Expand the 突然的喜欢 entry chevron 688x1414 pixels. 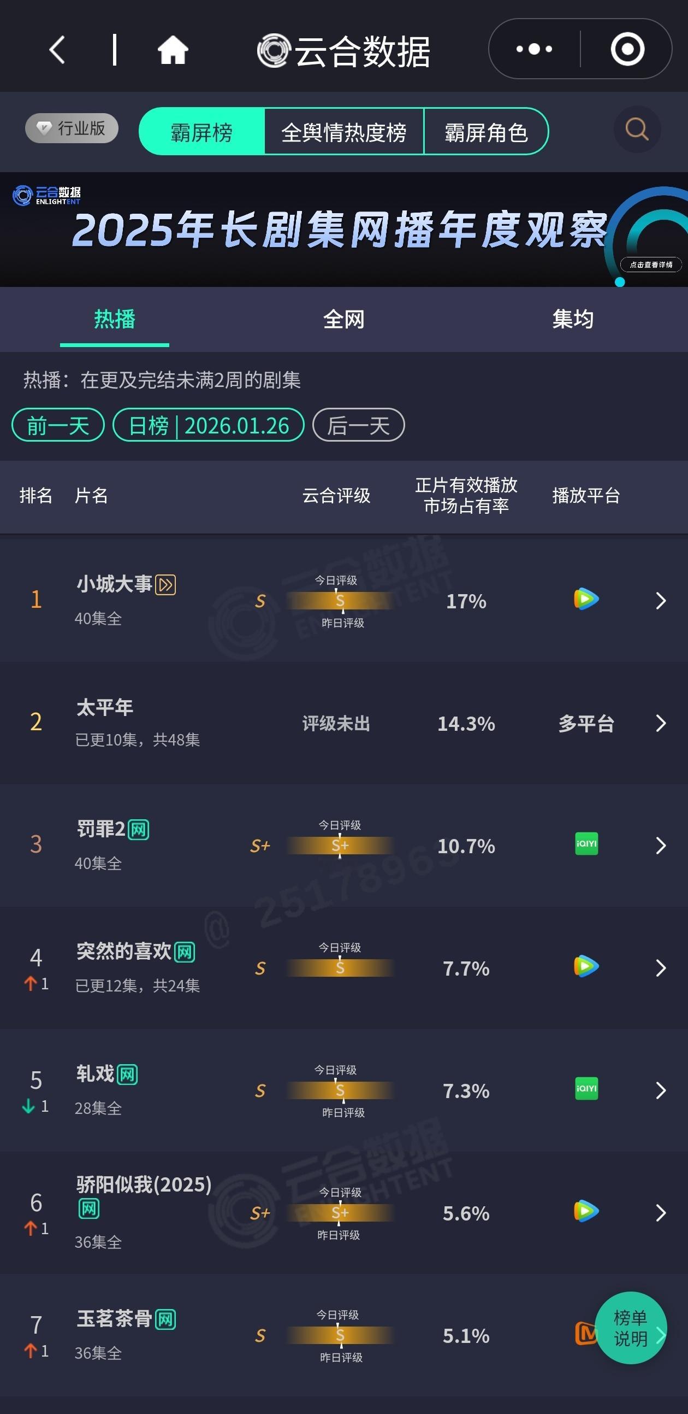(661, 969)
